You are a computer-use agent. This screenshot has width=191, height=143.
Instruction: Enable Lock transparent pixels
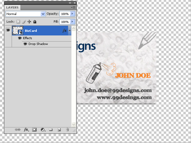pos(18,22)
